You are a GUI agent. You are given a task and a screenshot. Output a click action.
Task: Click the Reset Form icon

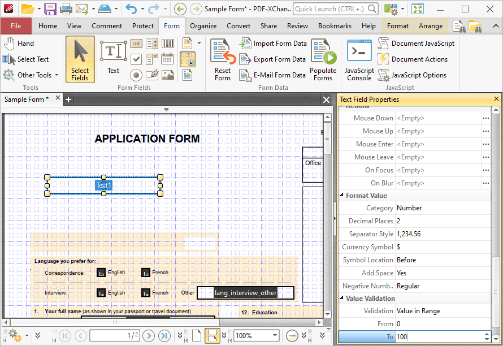coord(223,60)
